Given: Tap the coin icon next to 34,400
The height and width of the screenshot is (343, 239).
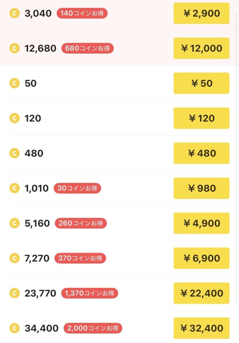Looking at the screenshot, I should coord(14,328).
